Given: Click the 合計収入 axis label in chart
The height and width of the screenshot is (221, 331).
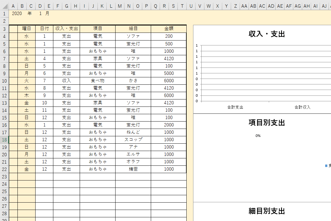Looking at the screenshot, I should tap(302, 107).
